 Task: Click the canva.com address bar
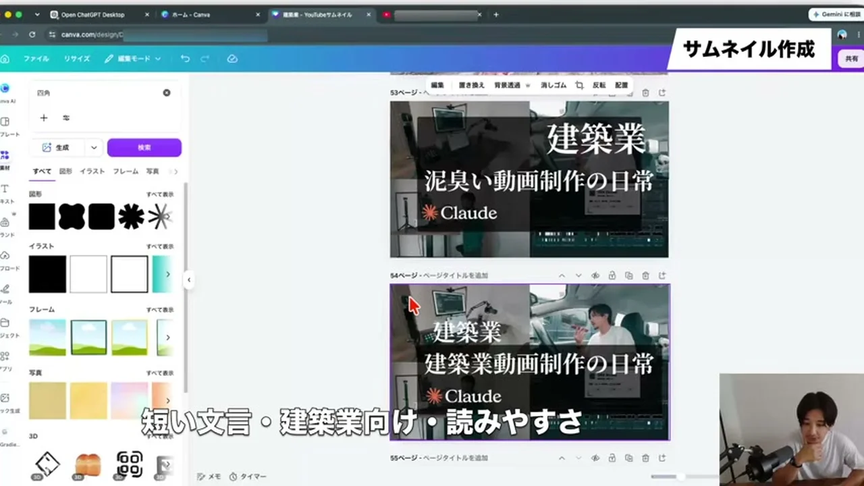[x=155, y=34]
